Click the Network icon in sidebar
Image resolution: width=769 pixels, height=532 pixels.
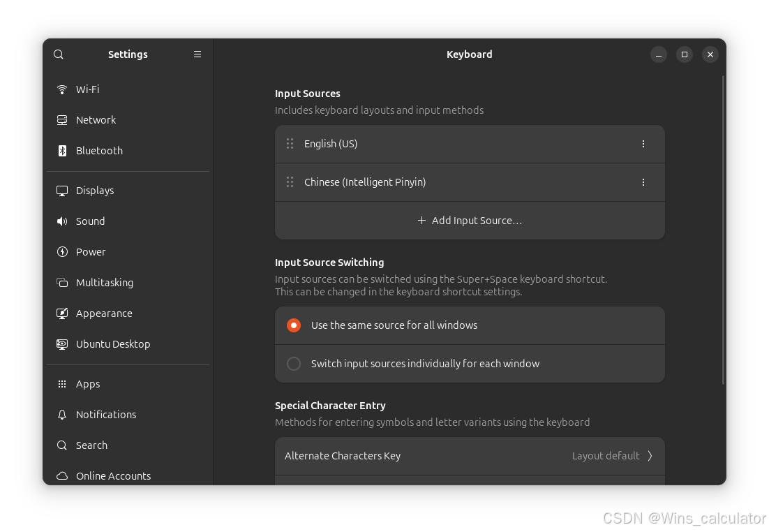[62, 120]
